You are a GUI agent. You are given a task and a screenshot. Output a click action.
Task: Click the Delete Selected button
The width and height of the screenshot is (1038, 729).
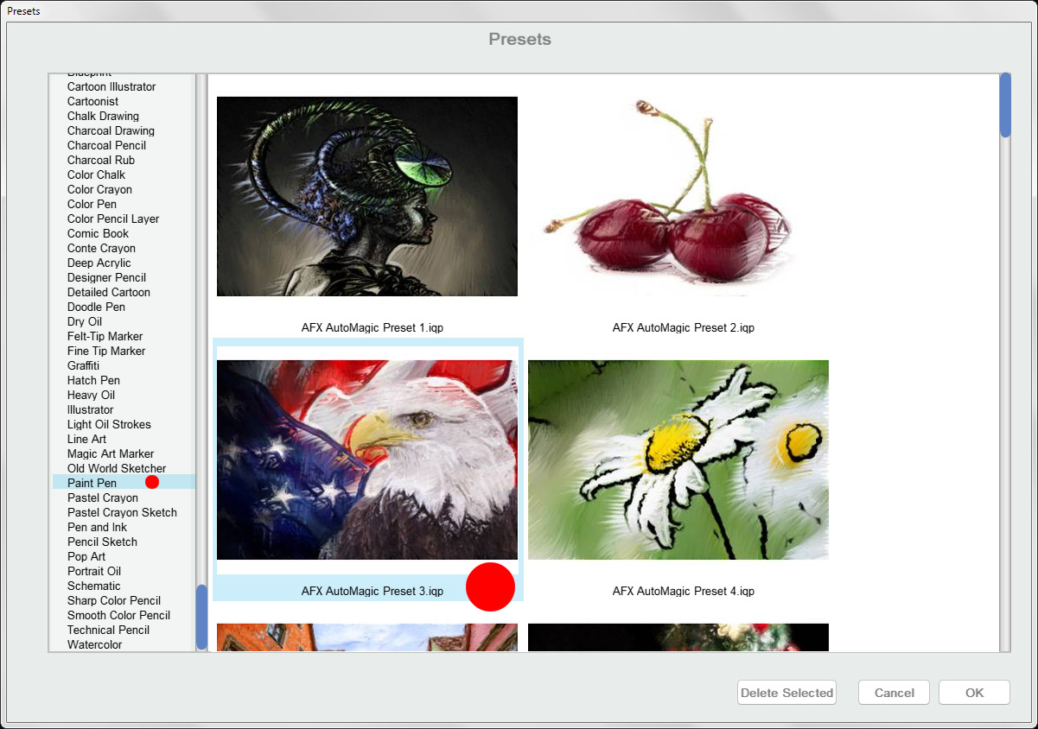786,693
